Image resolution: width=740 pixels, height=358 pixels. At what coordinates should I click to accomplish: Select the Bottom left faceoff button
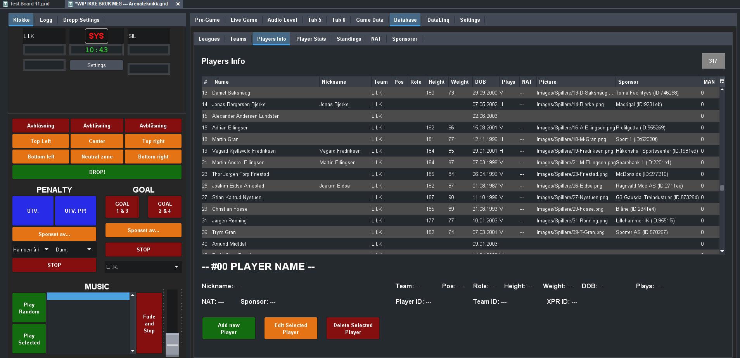(x=41, y=157)
